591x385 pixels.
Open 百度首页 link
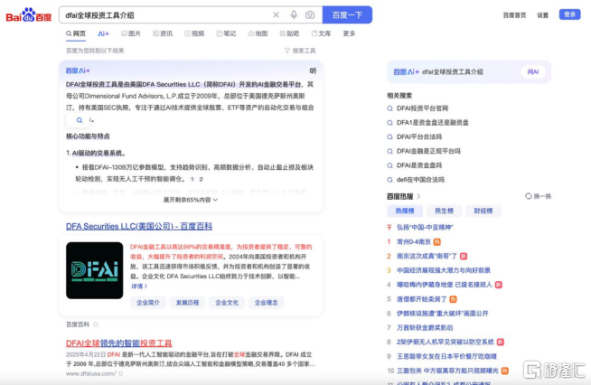(x=514, y=15)
